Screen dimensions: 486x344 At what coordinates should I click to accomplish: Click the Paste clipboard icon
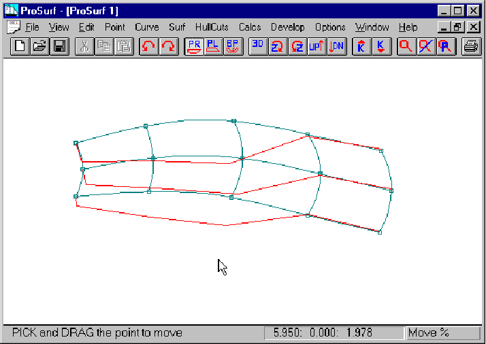(124, 46)
